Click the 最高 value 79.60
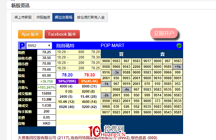Screen dimensions: 216x140 pyautogui.click(x=46, y=70)
